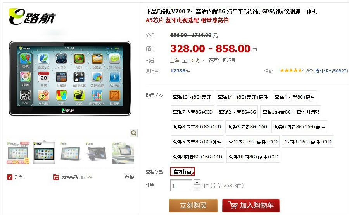
Task: Select the car dashboard thumbnail image
Action: [123, 153]
